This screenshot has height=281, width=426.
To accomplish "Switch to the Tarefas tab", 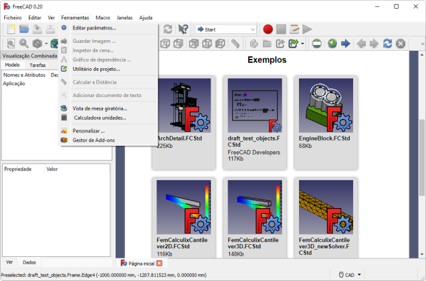I will point(37,65).
